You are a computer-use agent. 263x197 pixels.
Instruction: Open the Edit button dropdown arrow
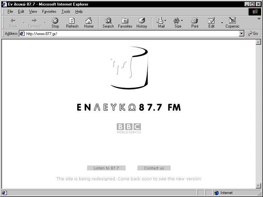coord(222,23)
